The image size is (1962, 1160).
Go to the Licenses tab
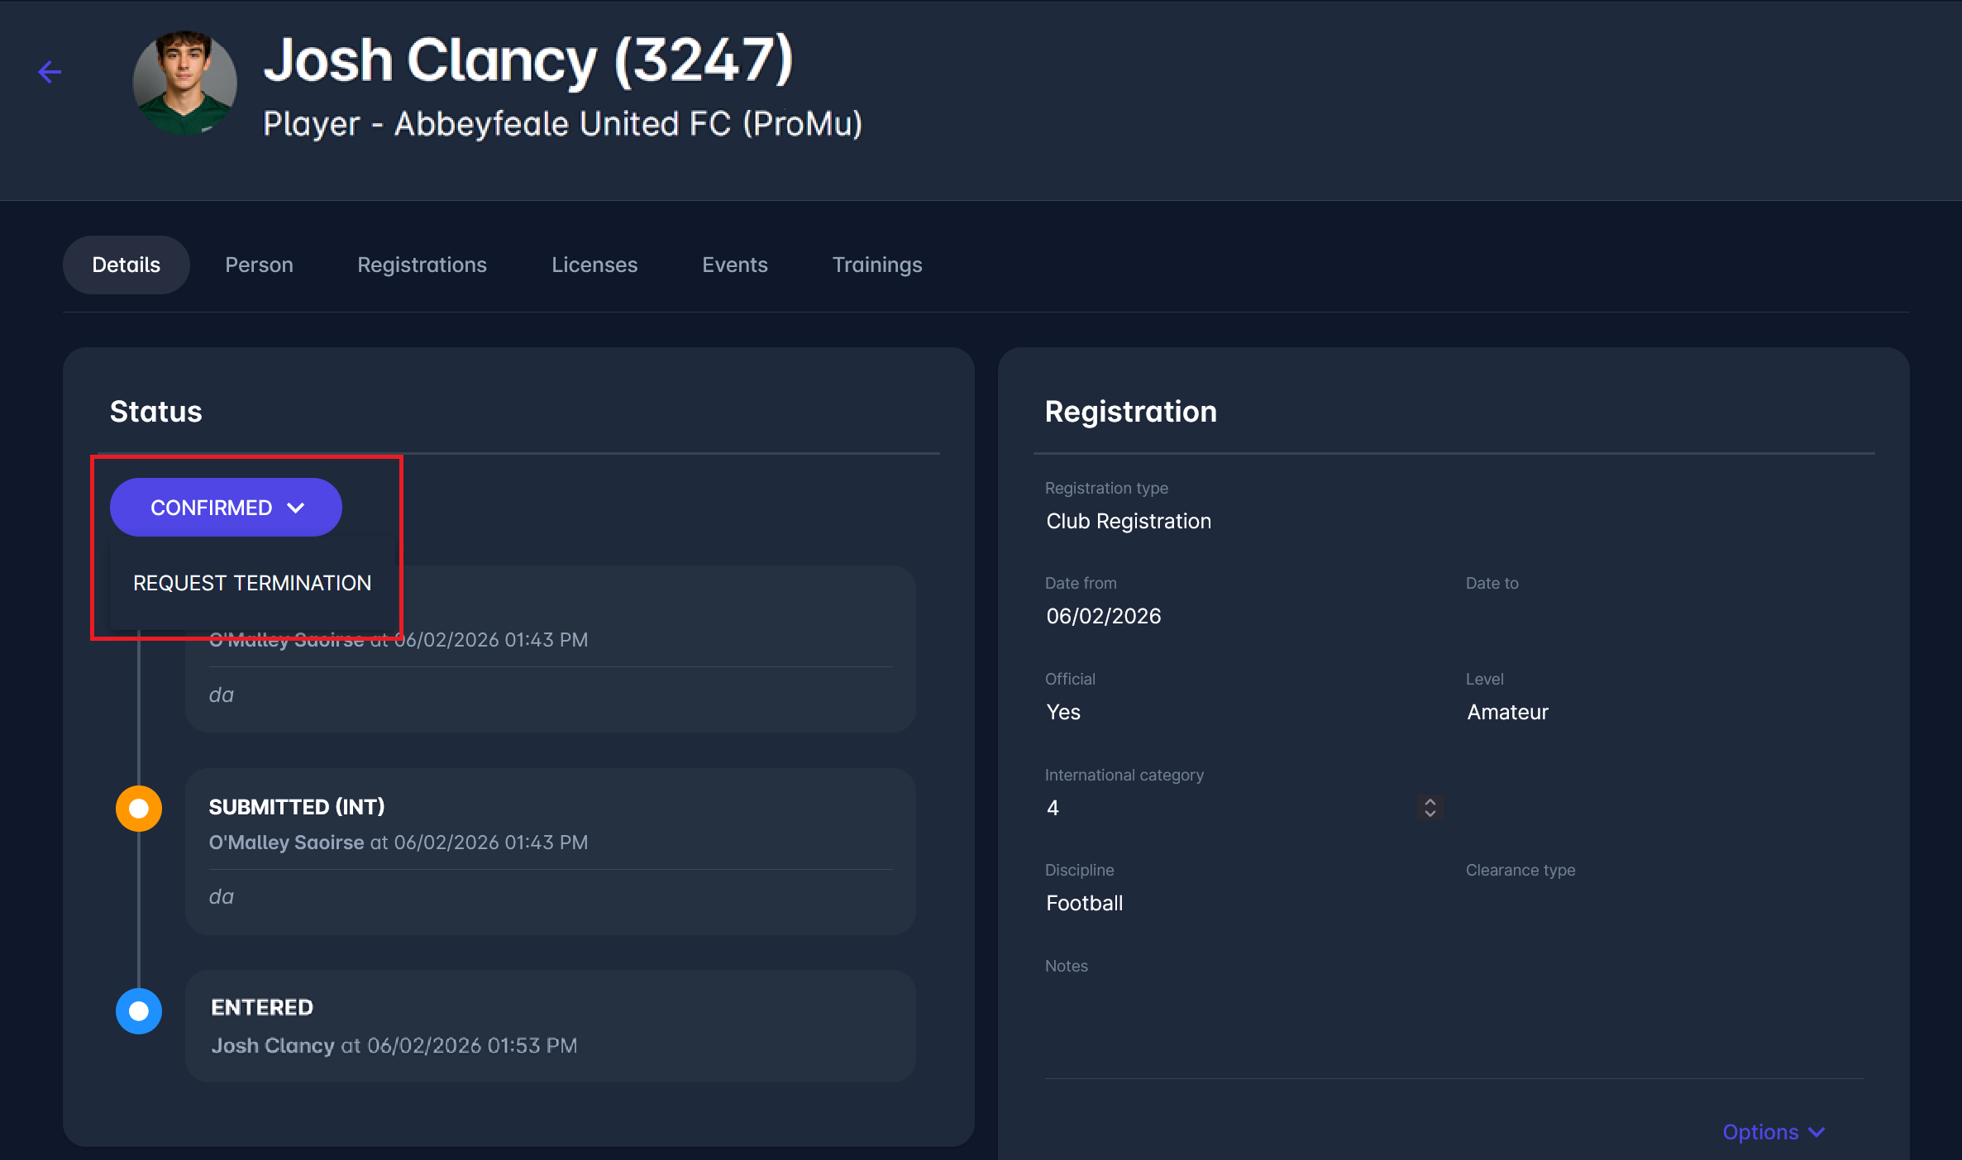pos(594,265)
